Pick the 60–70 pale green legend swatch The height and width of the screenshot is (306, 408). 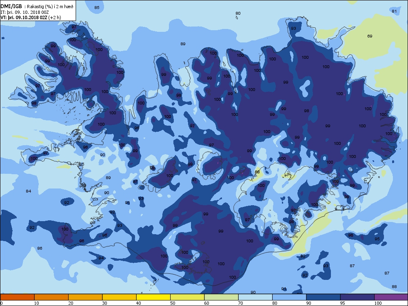[222, 297]
